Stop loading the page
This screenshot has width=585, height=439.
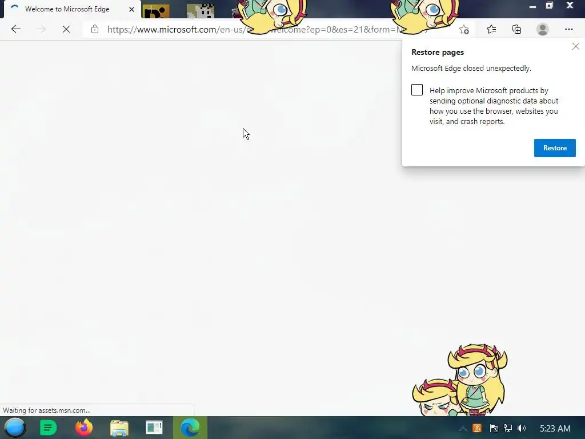(x=66, y=29)
